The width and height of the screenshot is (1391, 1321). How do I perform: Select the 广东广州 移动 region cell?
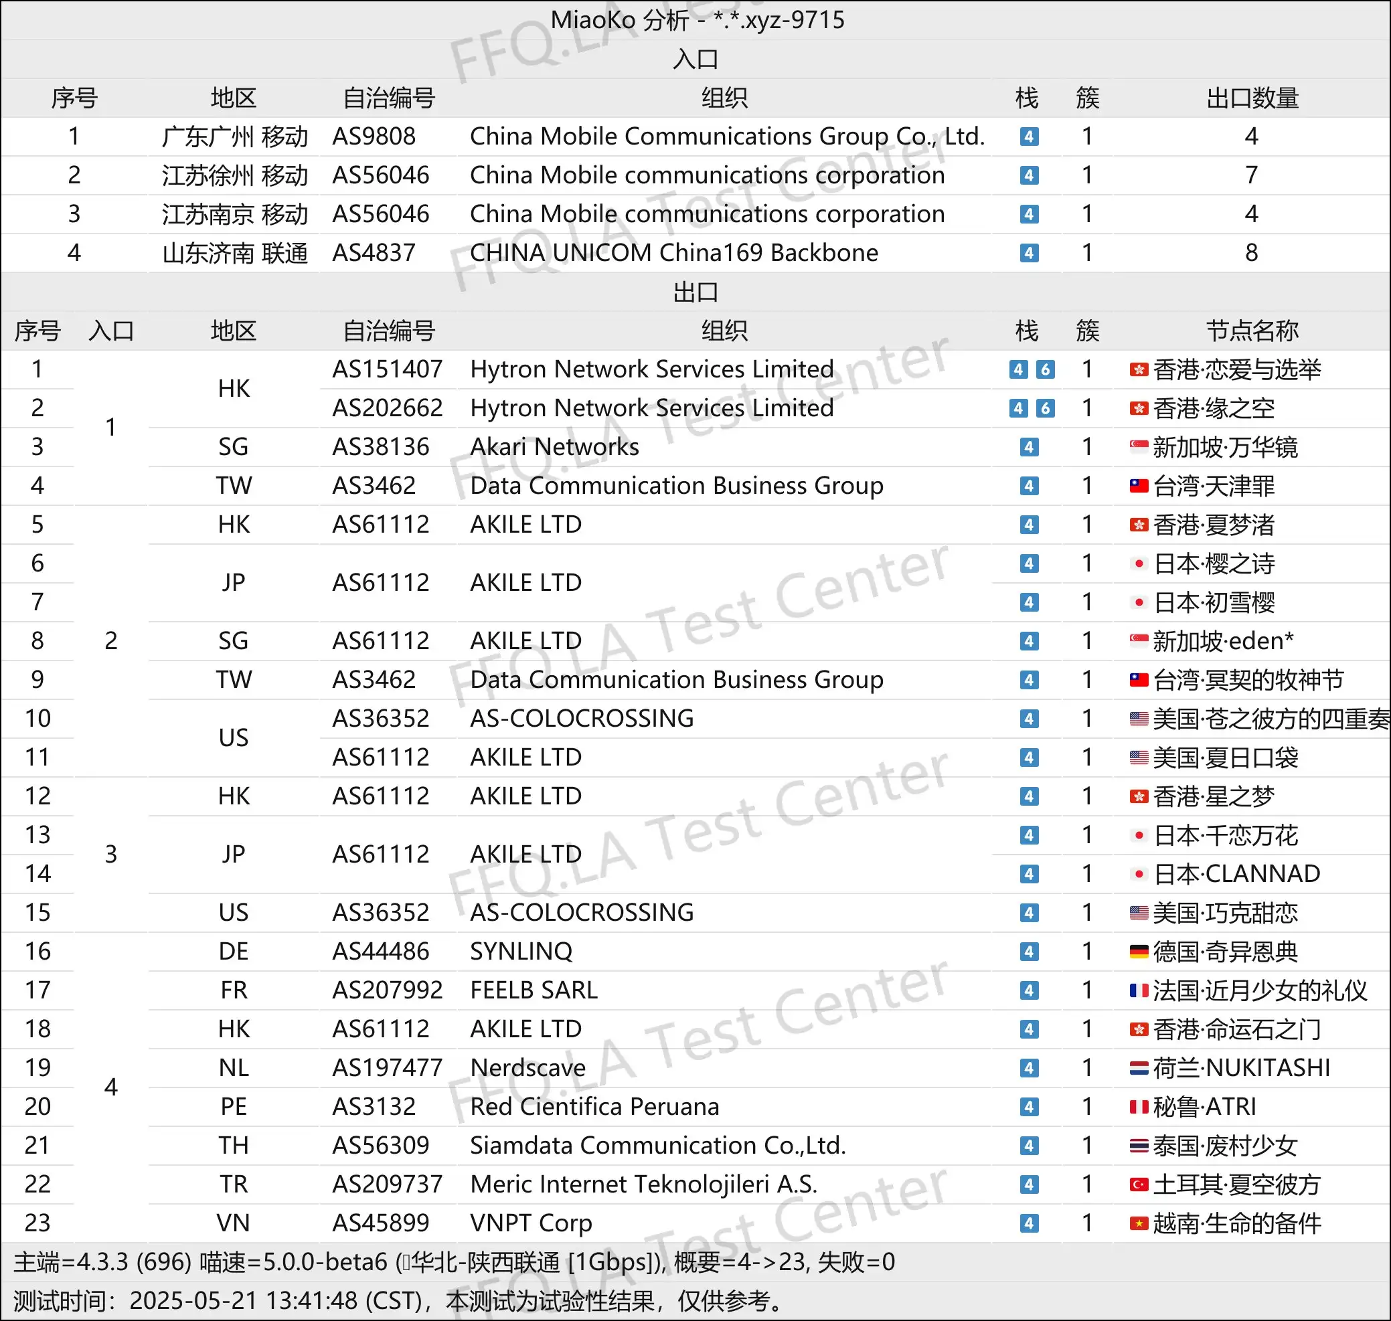pos(234,137)
